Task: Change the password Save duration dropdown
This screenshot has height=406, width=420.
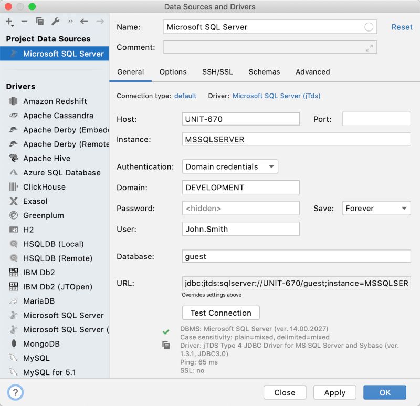Action: click(376, 208)
